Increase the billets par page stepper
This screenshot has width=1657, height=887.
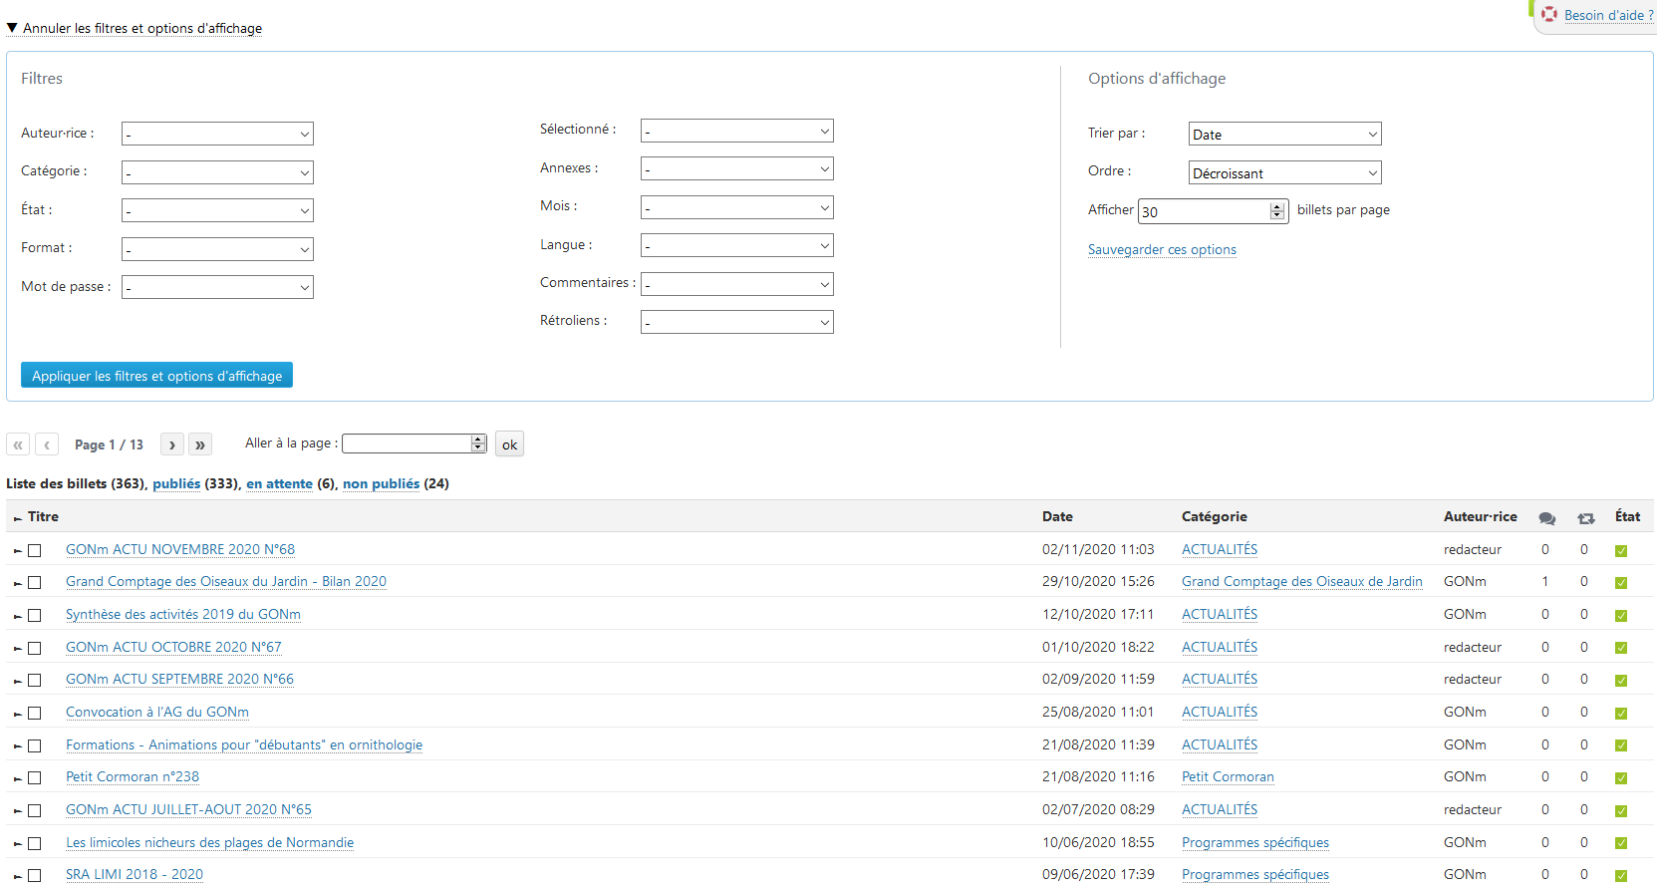pos(1277,207)
